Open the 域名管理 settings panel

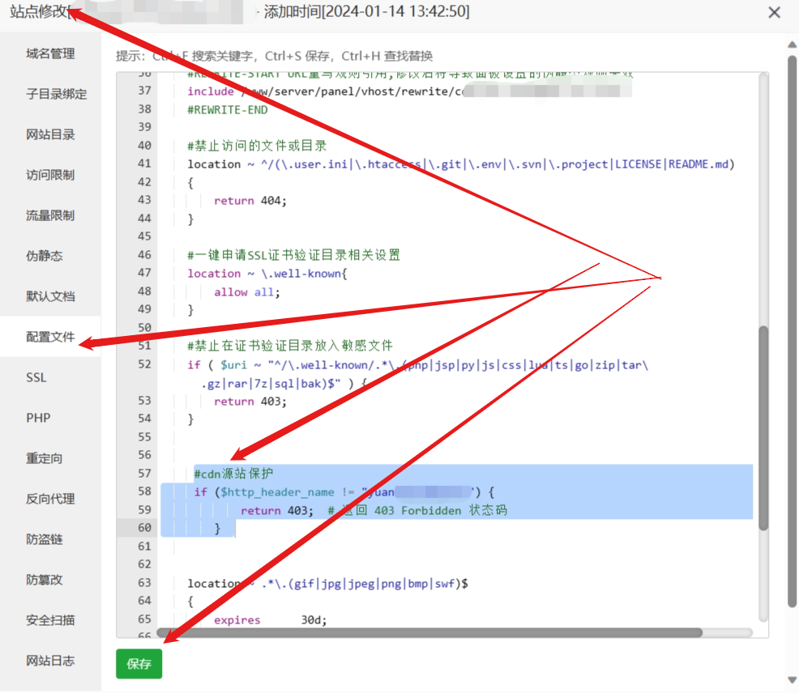click(x=50, y=53)
